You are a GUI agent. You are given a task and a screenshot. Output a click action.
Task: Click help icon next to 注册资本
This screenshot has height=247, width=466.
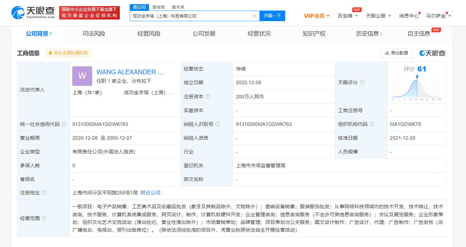click(208, 97)
